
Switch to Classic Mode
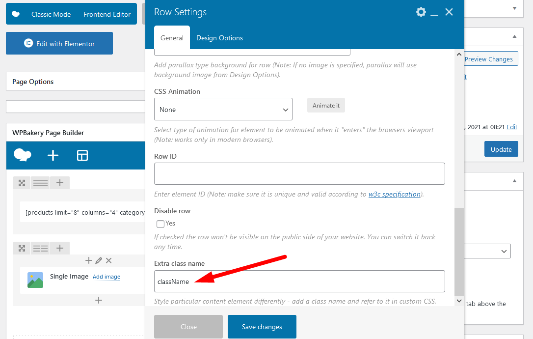coord(51,14)
